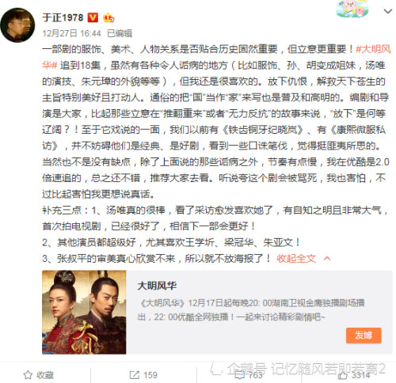This screenshot has width=396, height=383.
Task: Click the collapse arrow beside 收起全文
Action: 327,258
